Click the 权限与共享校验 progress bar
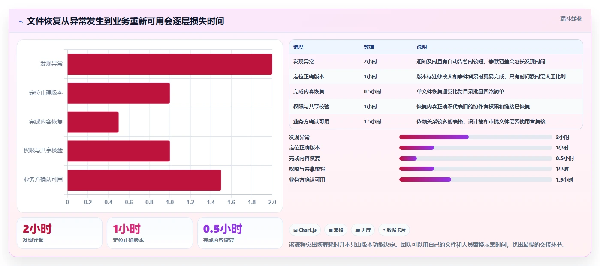The width and height of the screenshot is (600, 266). tap(476, 169)
